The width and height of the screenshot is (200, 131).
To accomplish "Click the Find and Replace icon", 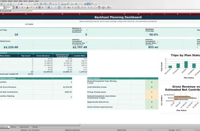I will point(35,4).
